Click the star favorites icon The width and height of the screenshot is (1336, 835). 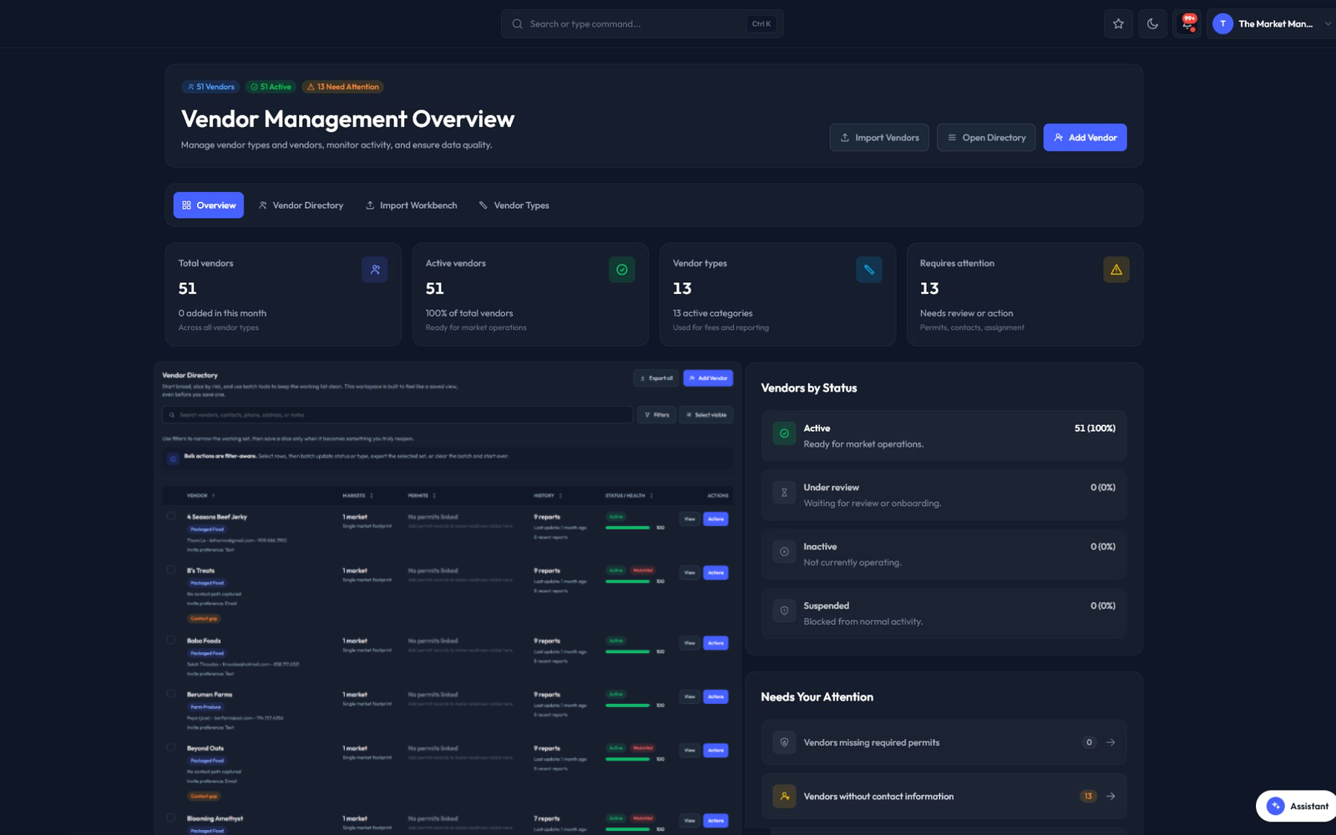click(x=1118, y=23)
